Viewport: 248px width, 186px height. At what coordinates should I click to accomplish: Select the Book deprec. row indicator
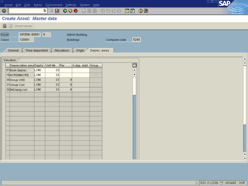pos(7,70)
